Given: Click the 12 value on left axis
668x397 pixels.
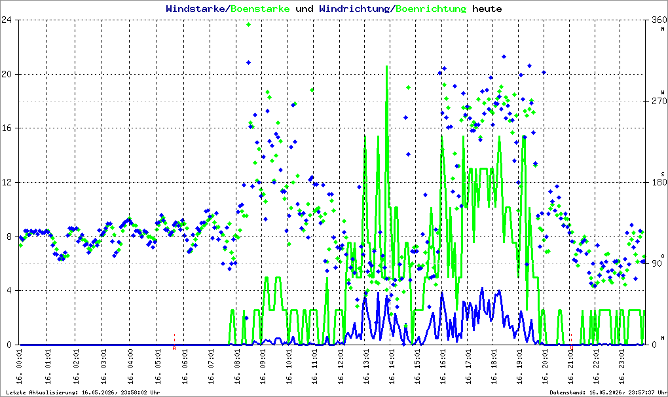Looking at the screenshot, I should [7, 182].
